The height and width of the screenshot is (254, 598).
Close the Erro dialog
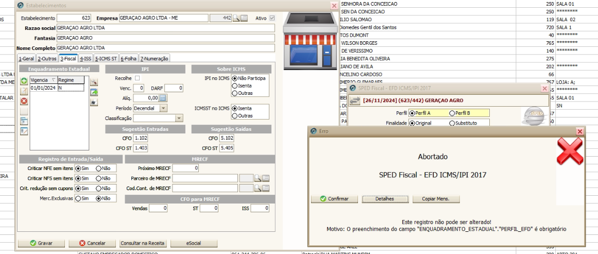click(x=579, y=131)
